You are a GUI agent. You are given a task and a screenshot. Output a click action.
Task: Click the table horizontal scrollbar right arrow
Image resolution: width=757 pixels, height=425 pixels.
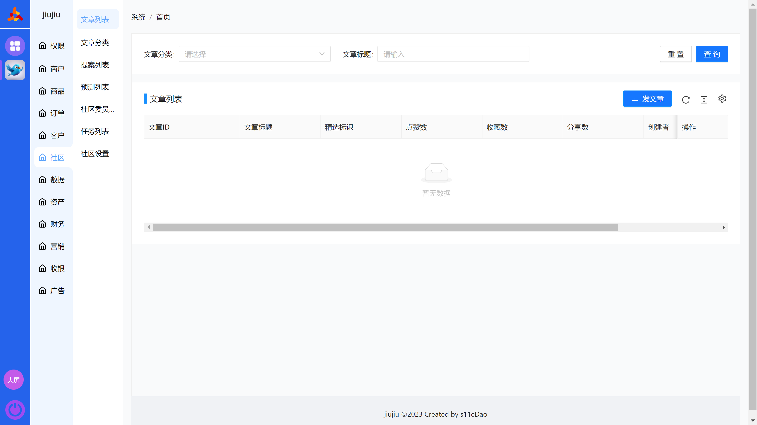click(x=724, y=227)
